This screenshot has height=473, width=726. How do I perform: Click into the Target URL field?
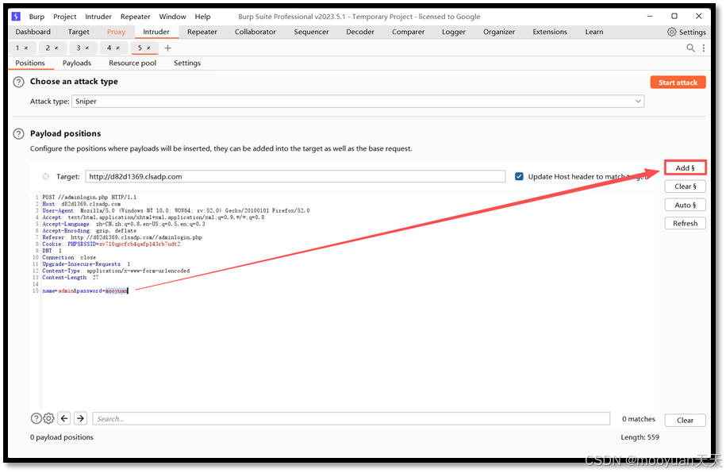[x=295, y=176]
